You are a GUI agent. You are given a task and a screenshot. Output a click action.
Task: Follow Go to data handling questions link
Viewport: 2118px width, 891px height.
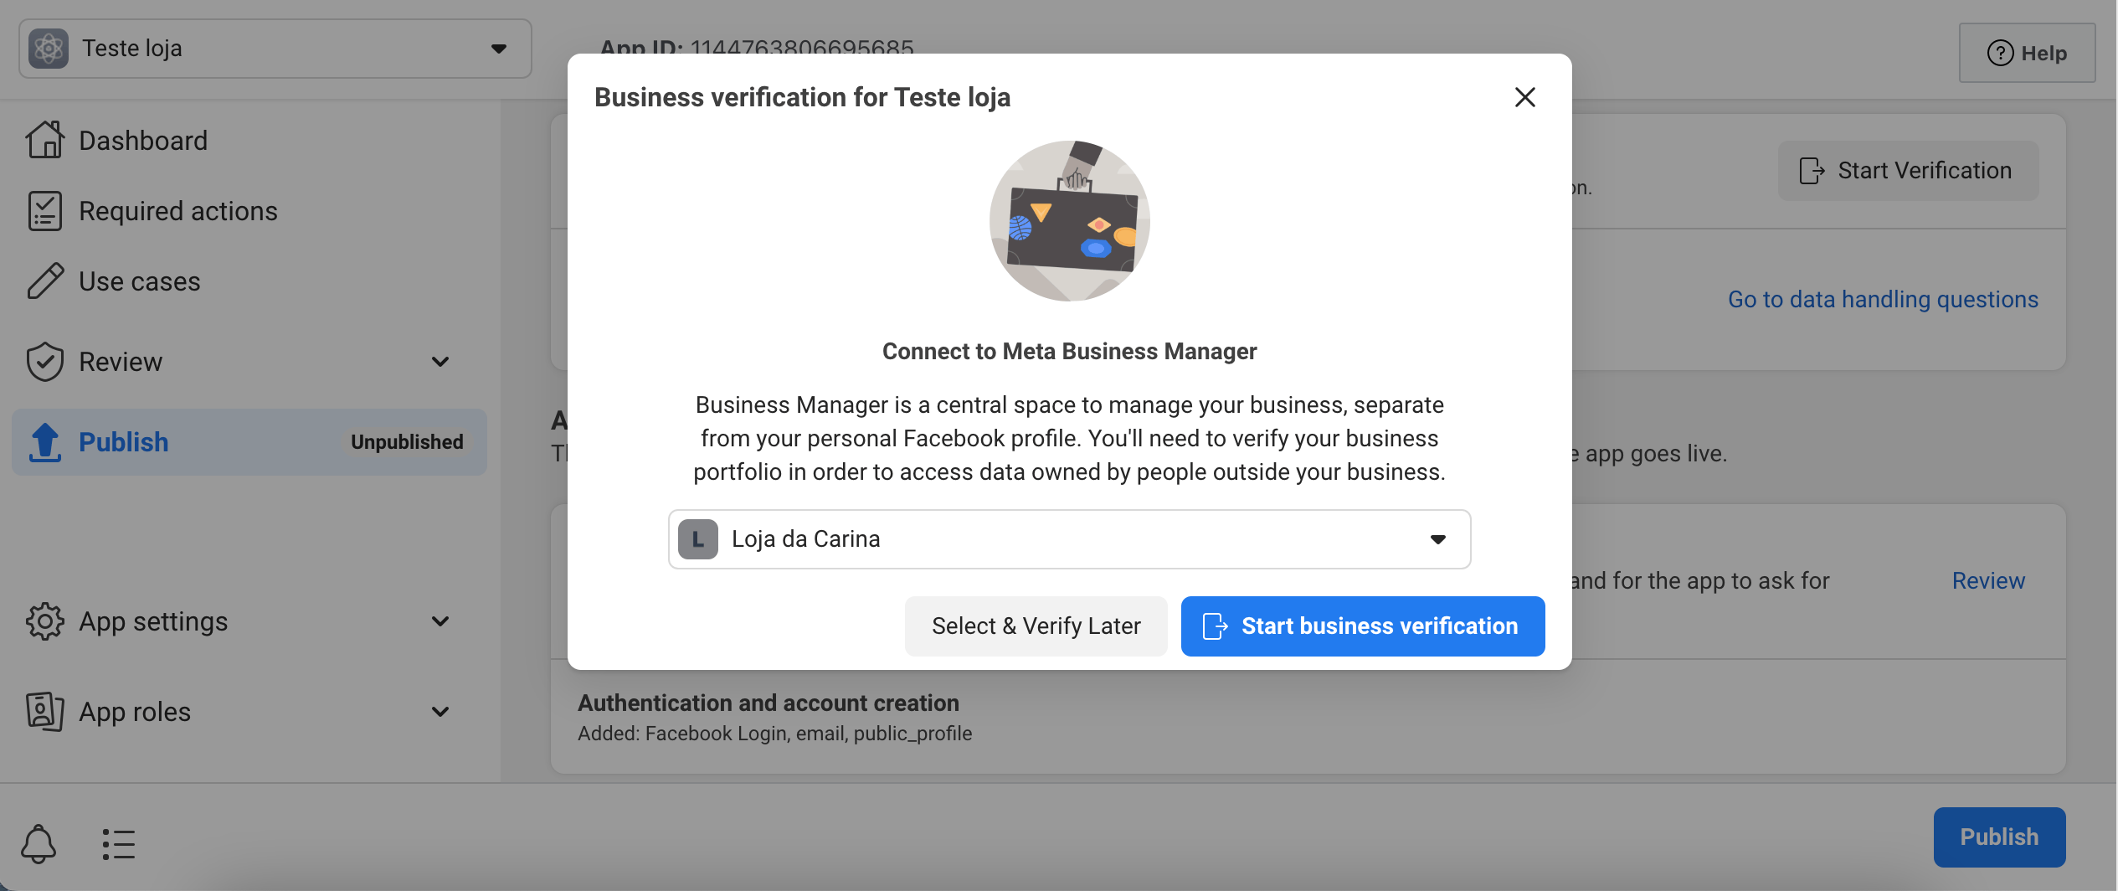pos(1883,300)
